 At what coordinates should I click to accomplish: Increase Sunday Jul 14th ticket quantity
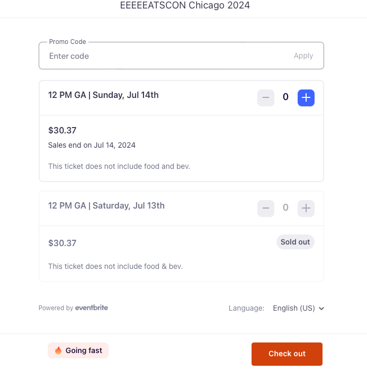(306, 98)
